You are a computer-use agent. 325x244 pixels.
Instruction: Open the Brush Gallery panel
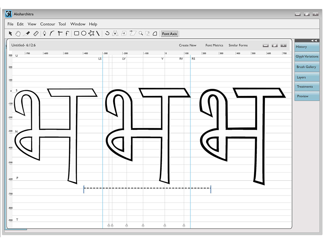(307, 67)
